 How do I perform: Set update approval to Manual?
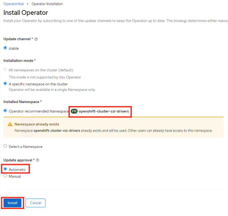5,176
